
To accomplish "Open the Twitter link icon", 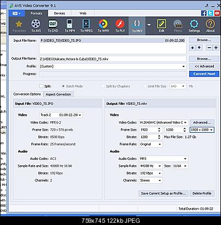I will (x=211, y=13).
